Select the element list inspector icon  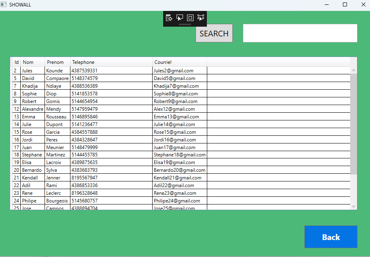169,18
